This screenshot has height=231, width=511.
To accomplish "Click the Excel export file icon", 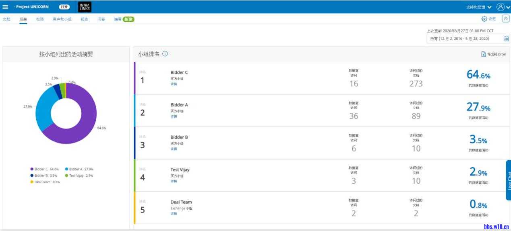I will [484, 54].
